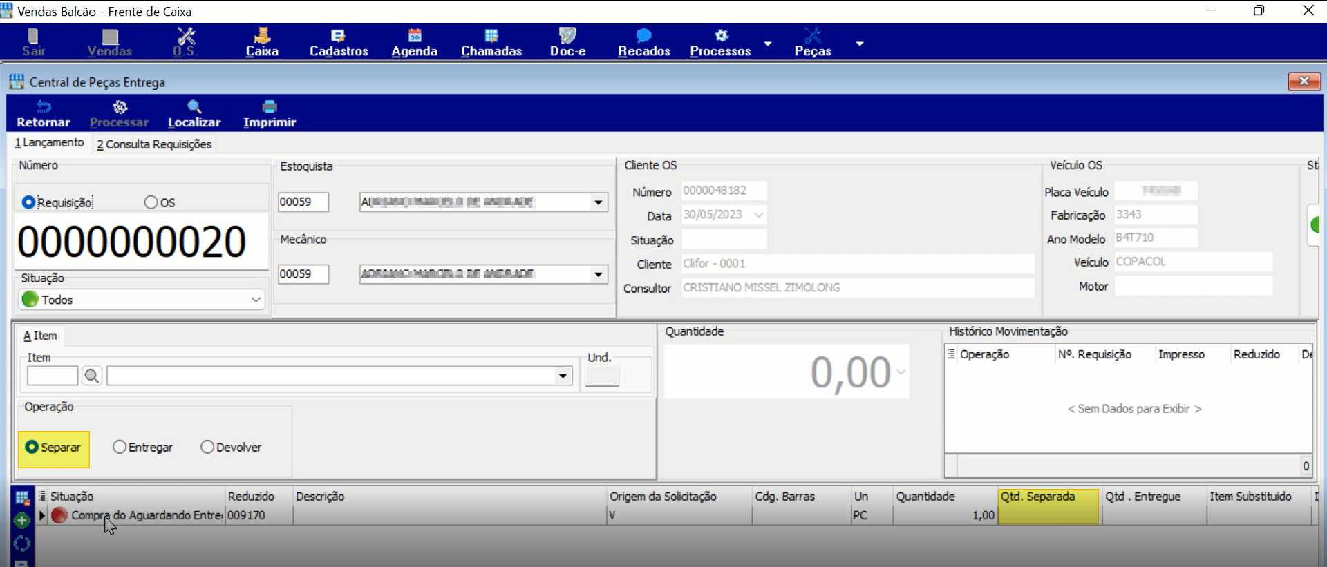Click the Localizar magnifier icon
The height and width of the screenshot is (567, 1327).
pyautogui.click(x=194, y=106)
